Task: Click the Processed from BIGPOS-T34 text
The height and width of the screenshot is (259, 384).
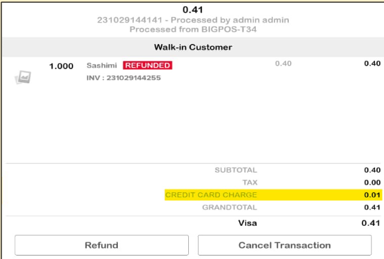Action: (193, 30)
